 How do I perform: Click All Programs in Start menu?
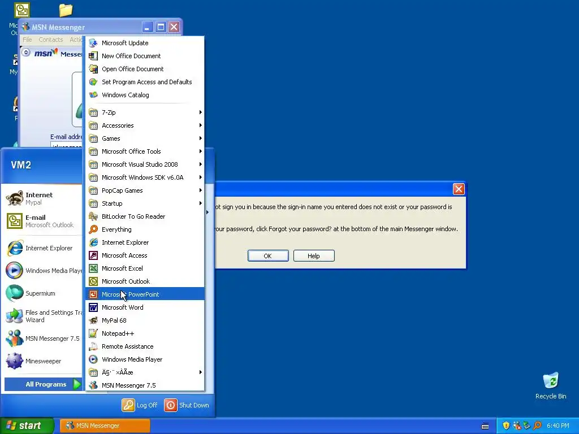(x=43, y=384)
